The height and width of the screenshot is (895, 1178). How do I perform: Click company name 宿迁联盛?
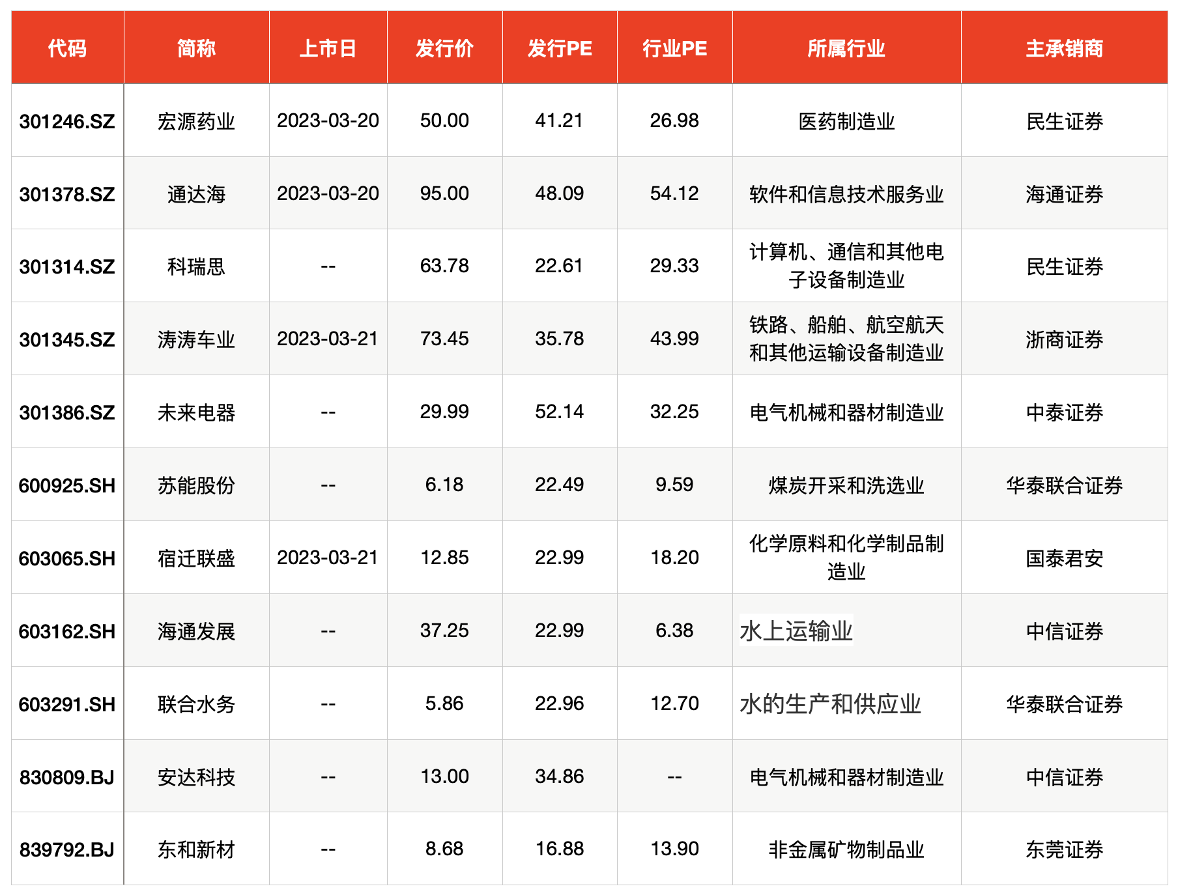pos(196,558)
